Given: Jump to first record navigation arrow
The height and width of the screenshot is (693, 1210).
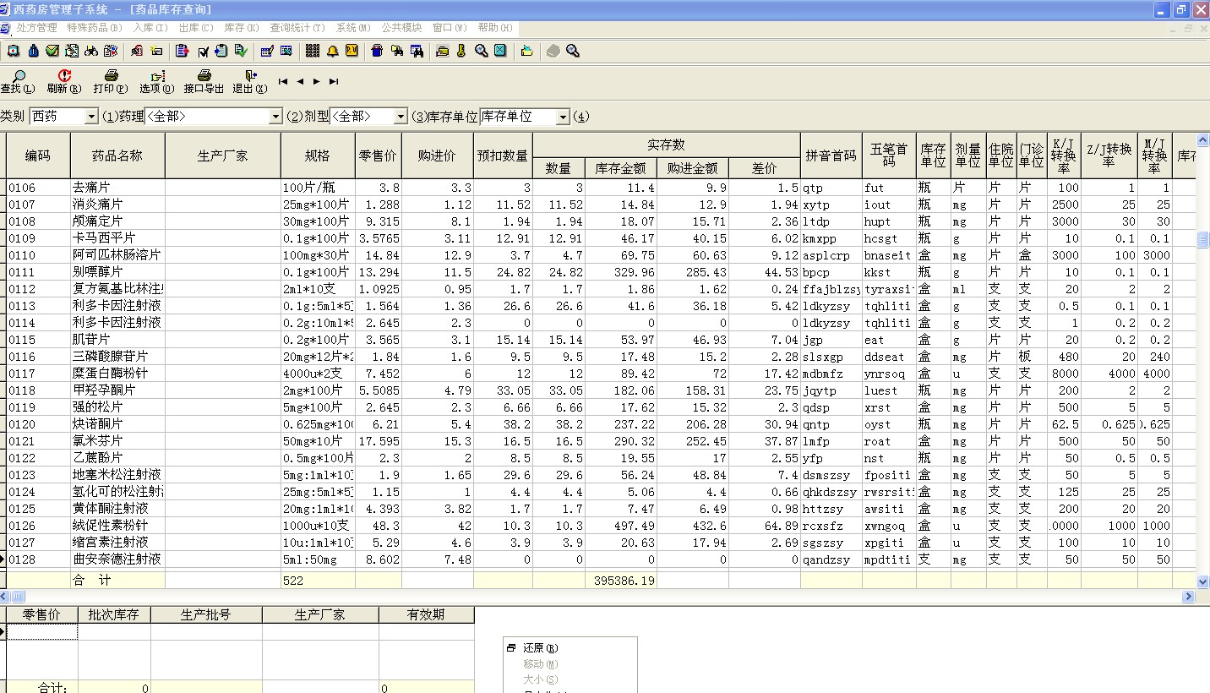Looking at the screenshot, I should (283, 82).
